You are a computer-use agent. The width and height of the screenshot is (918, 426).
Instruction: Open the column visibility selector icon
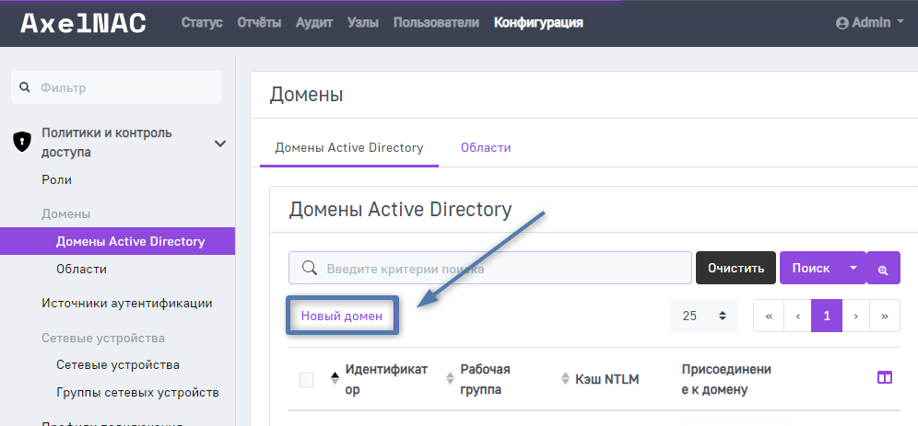coord(884,377)
